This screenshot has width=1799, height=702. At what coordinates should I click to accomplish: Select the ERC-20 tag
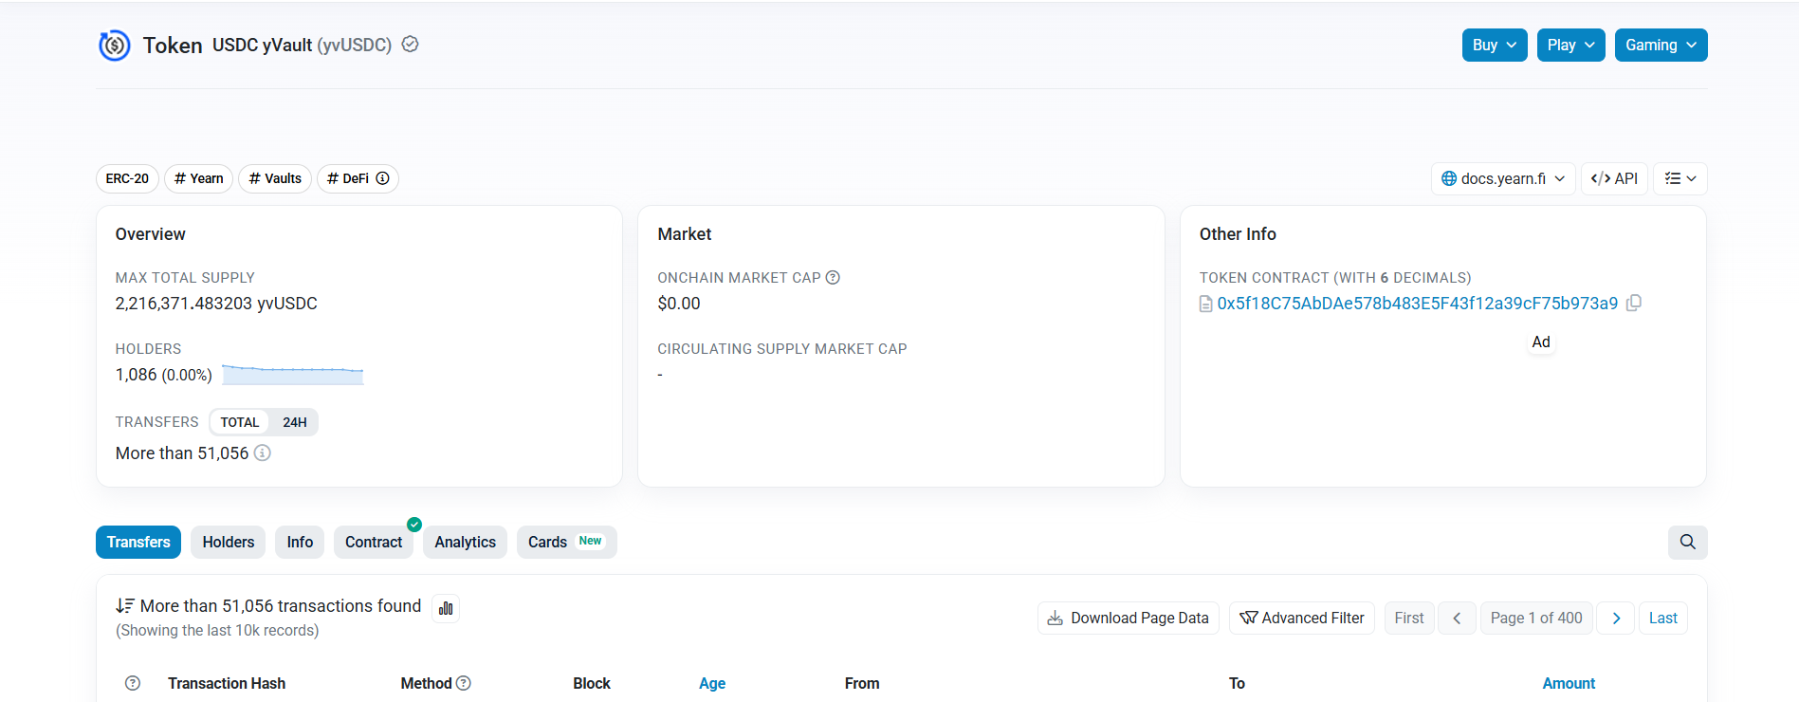(x=127, y=178)
